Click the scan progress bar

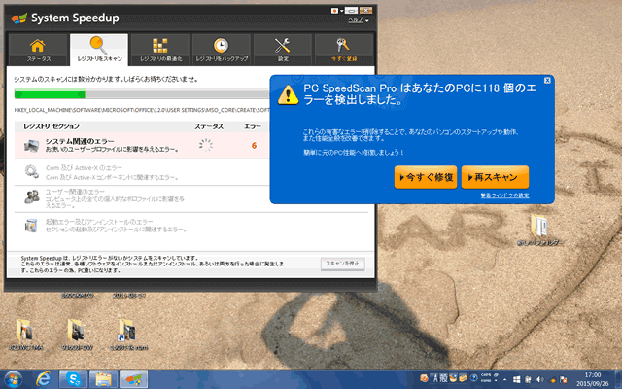(x=142, y=94)
